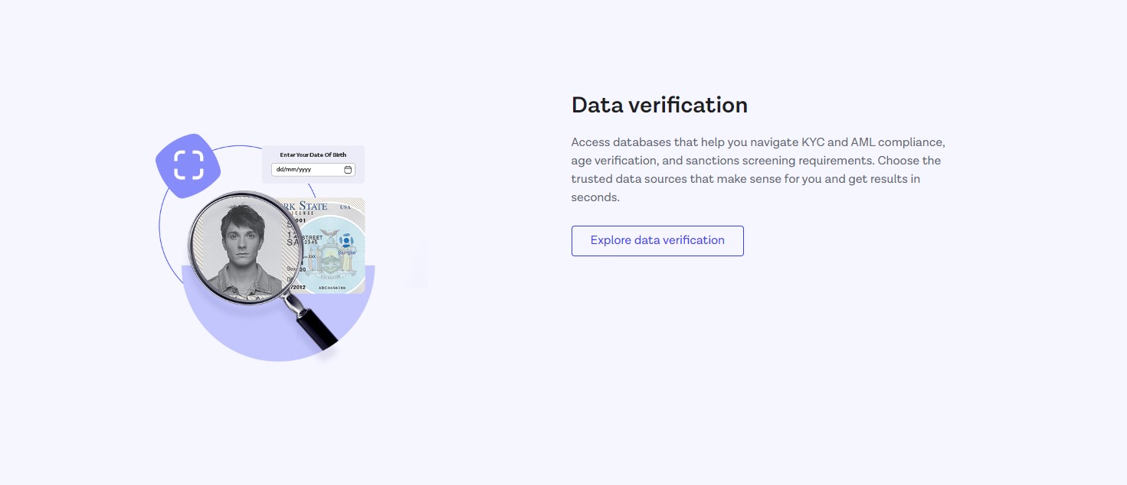Click the Data verification heading

(659, 105)
